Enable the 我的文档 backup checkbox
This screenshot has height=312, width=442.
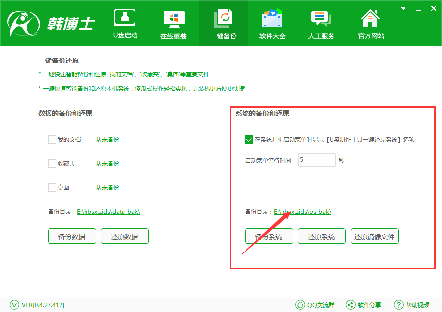[52, 140]
